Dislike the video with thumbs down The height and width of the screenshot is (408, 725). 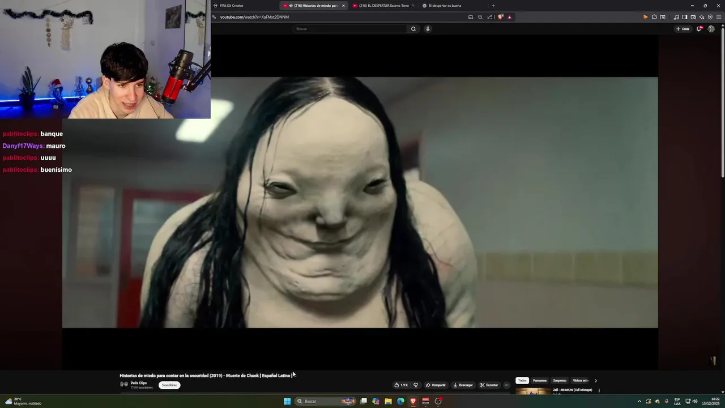(x=416, y=385)
